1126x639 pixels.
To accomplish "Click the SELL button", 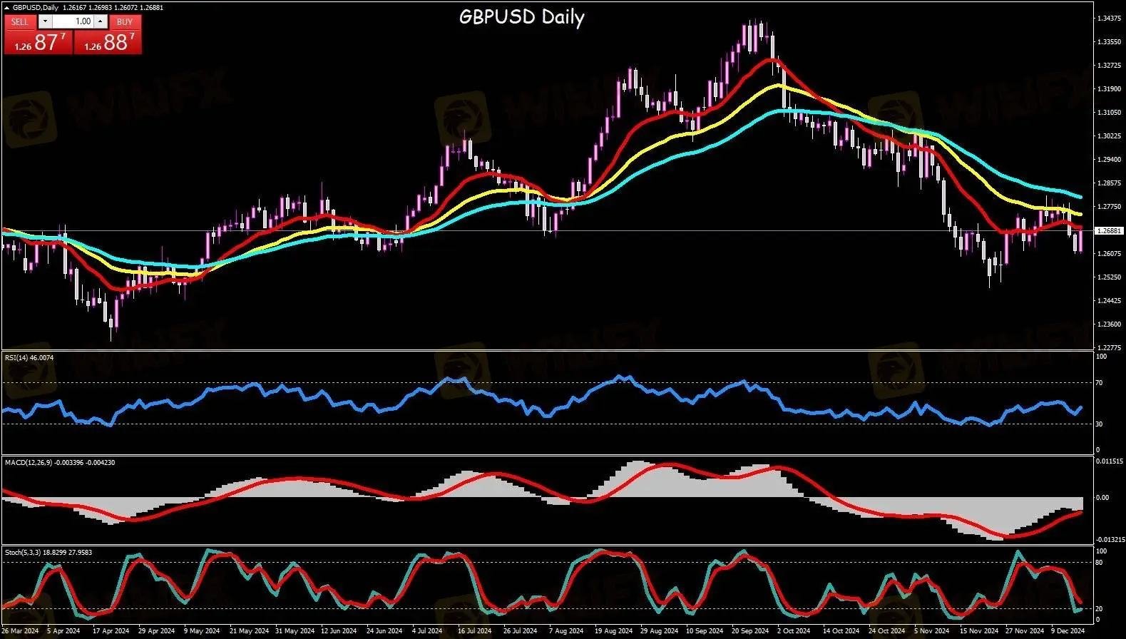I will pos(20,21).
